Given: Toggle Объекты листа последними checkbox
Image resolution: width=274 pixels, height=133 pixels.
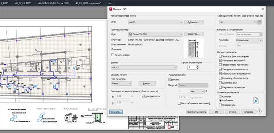Looking at the screenshot, I should click(220, 73).
